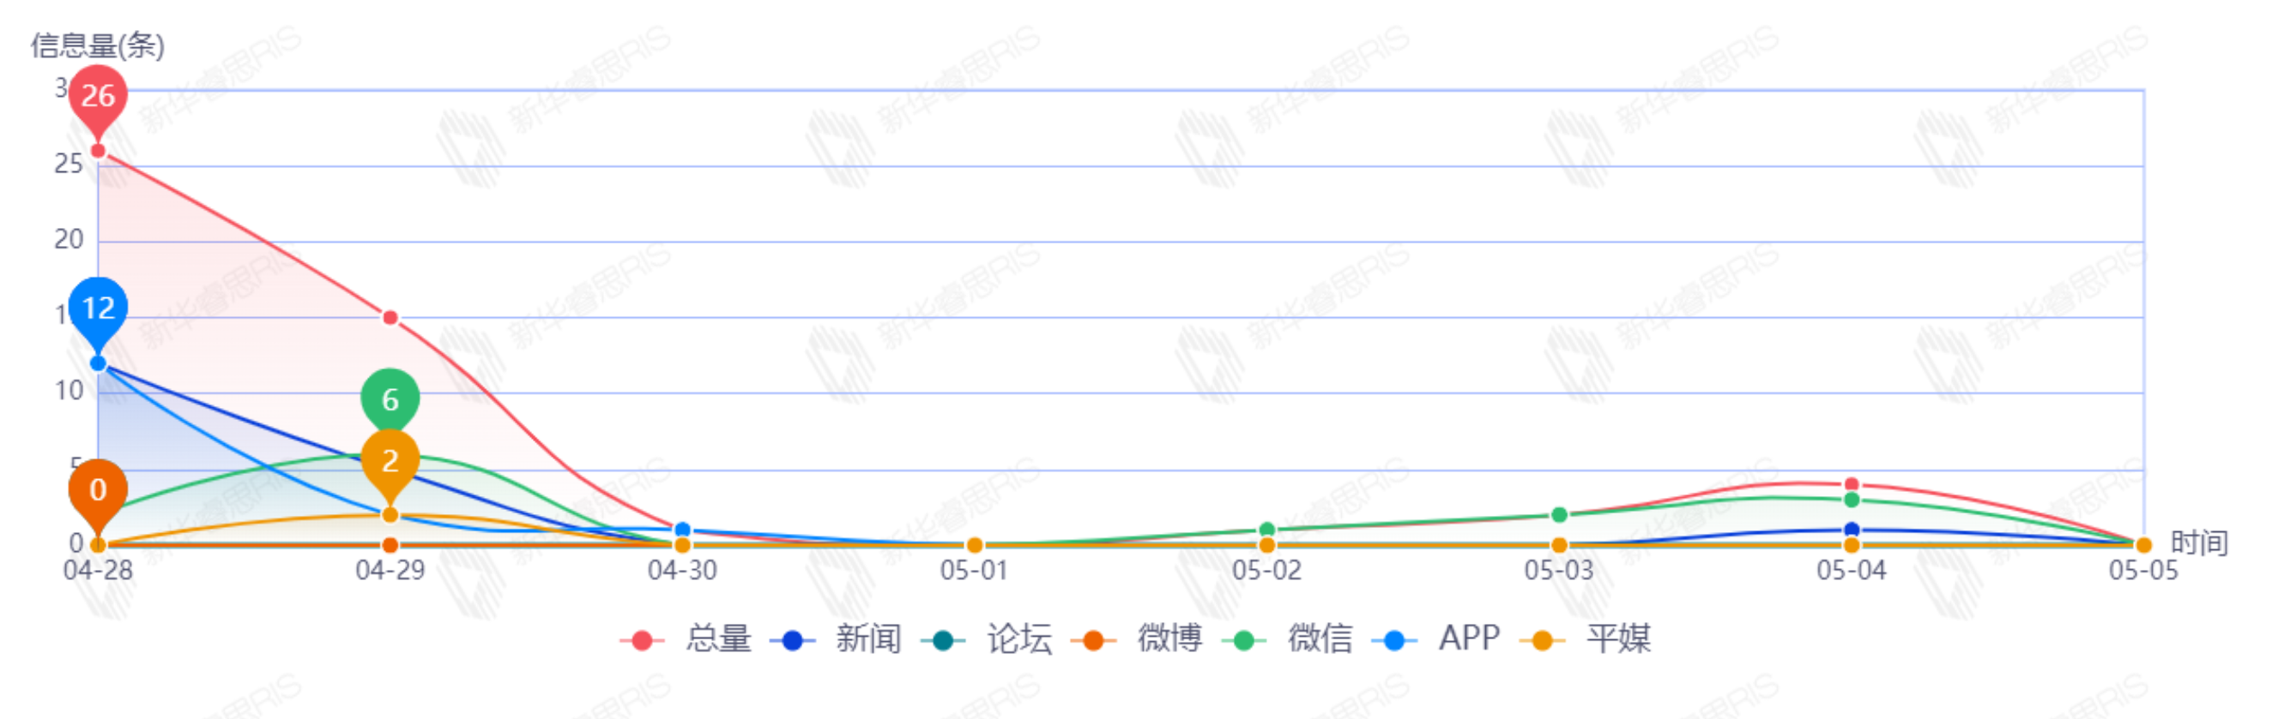Click the blue 12 marker pin
The width and height of the screenshot is (2272, 719).
point(98,308)
